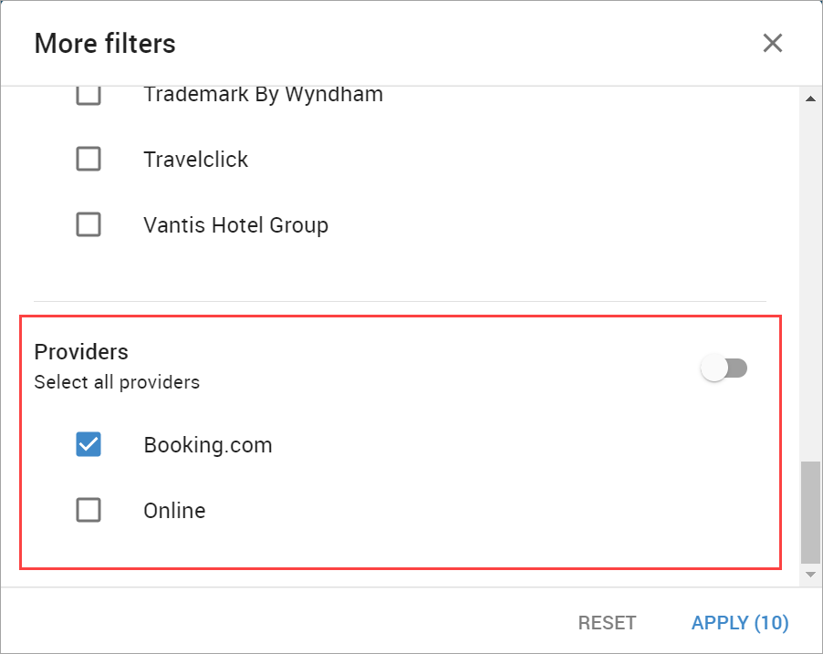The height and width of the screenshot is (654, 823).
Task: Tick the Travelclick checkbox
Action: pyautogui.click(x=89, y=159)
